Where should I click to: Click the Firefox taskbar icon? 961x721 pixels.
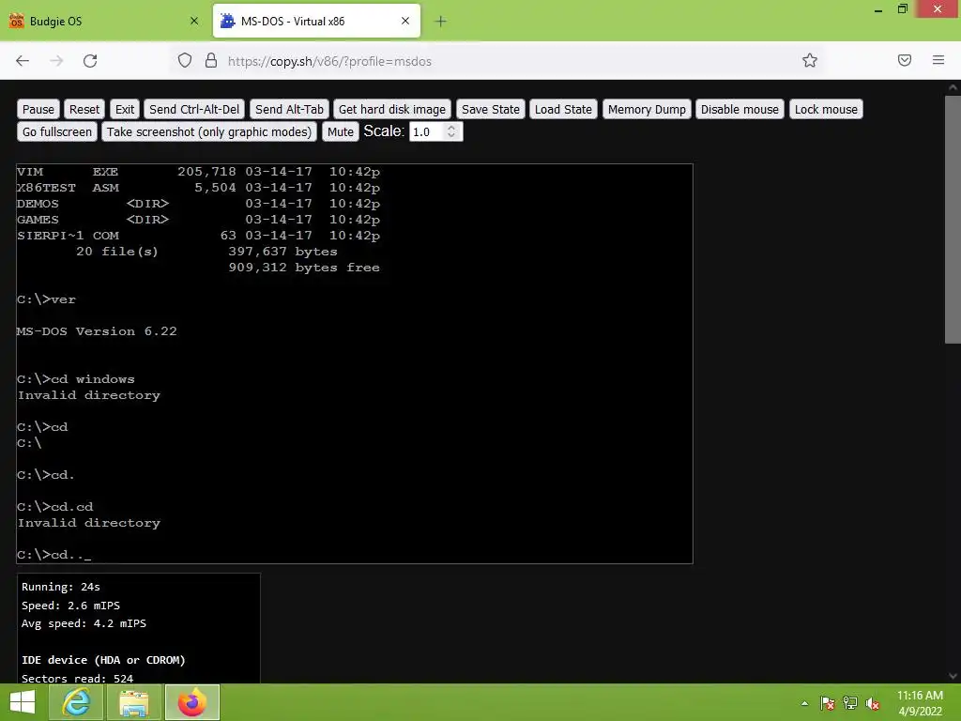[191, 702]
